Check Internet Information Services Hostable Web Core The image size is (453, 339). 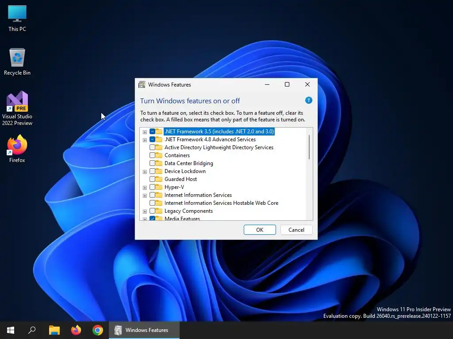pyautogui.click(x=152, y=203)
